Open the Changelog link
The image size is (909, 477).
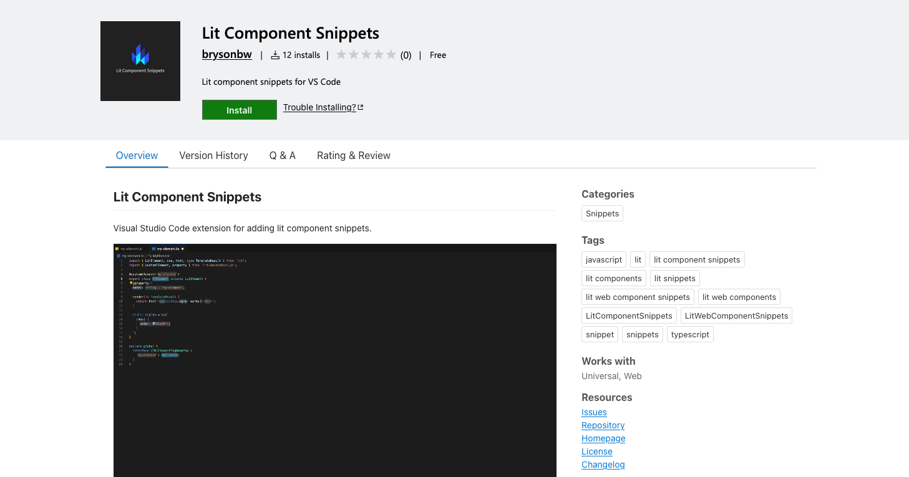[x=603, y=465]
